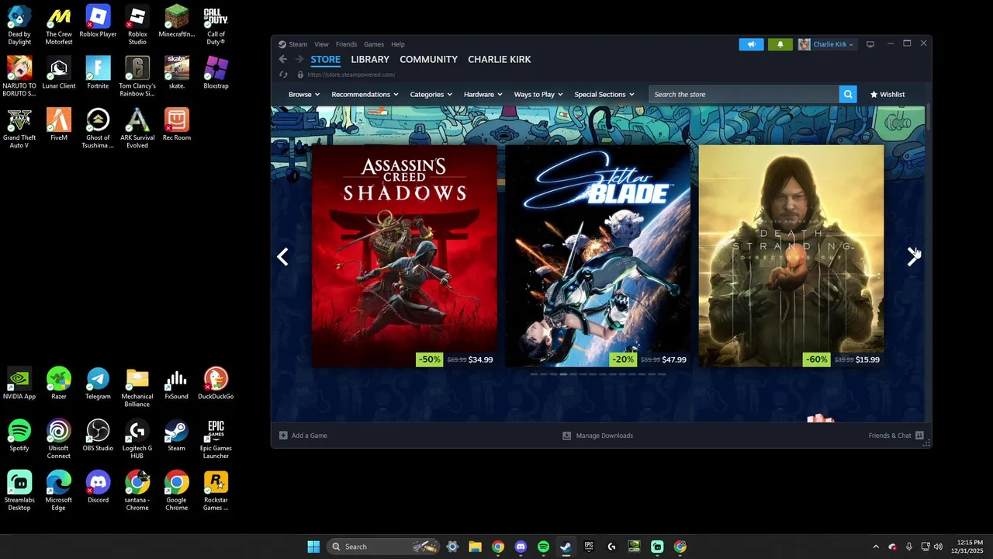Click the Steam Big Picture mode icon

[870, 44]
